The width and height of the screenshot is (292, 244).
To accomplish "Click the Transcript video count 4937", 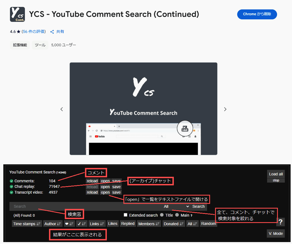I will 53,192.
